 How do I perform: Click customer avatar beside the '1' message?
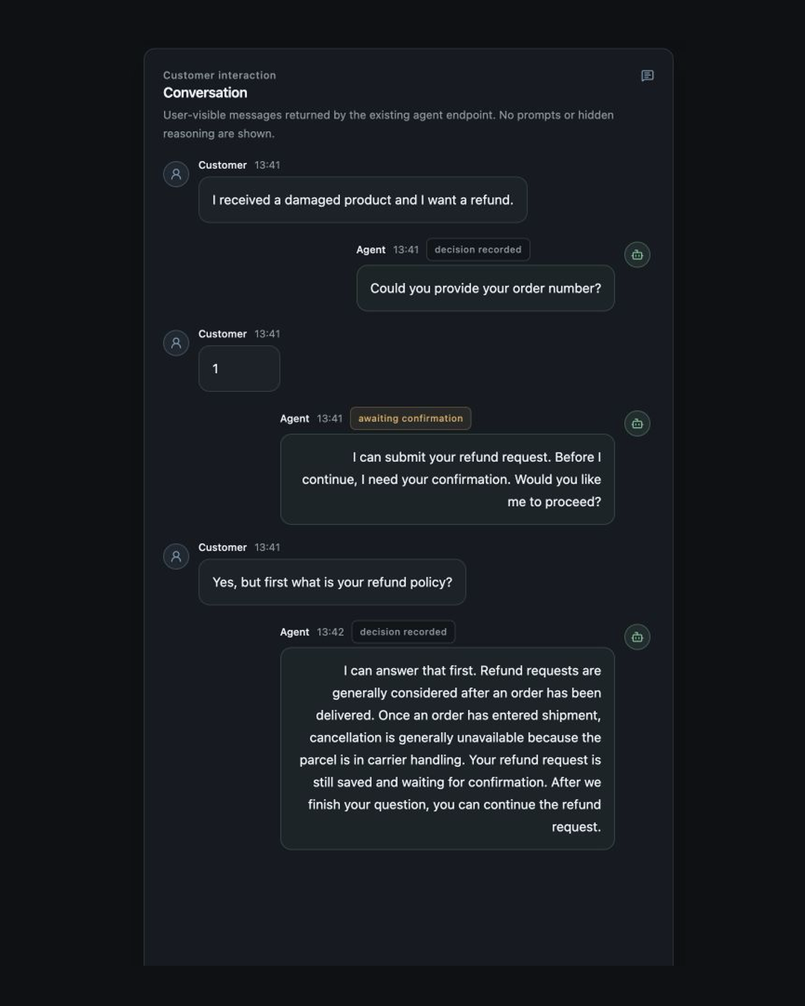click(x=176, y=343)
